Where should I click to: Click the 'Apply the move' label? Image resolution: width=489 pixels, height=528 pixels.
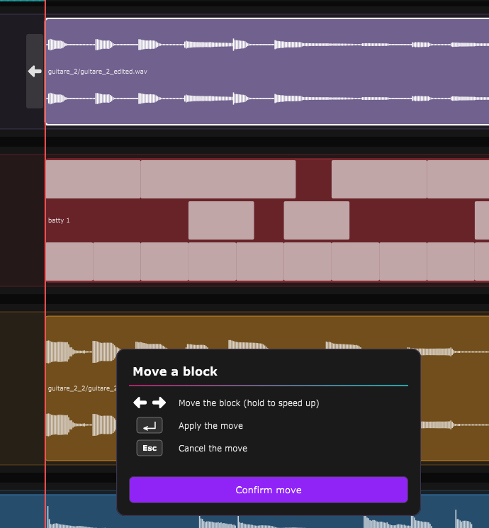(x=210, y=426)
